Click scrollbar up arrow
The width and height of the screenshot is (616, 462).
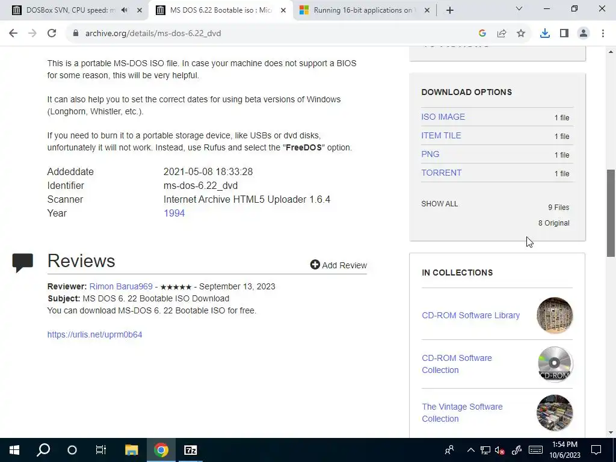click(x=611, y=52)
